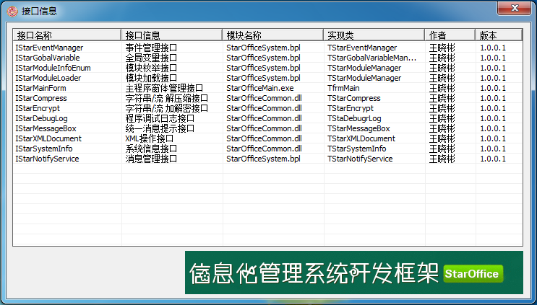Select the IStarEventManager row

pos(268,48)
